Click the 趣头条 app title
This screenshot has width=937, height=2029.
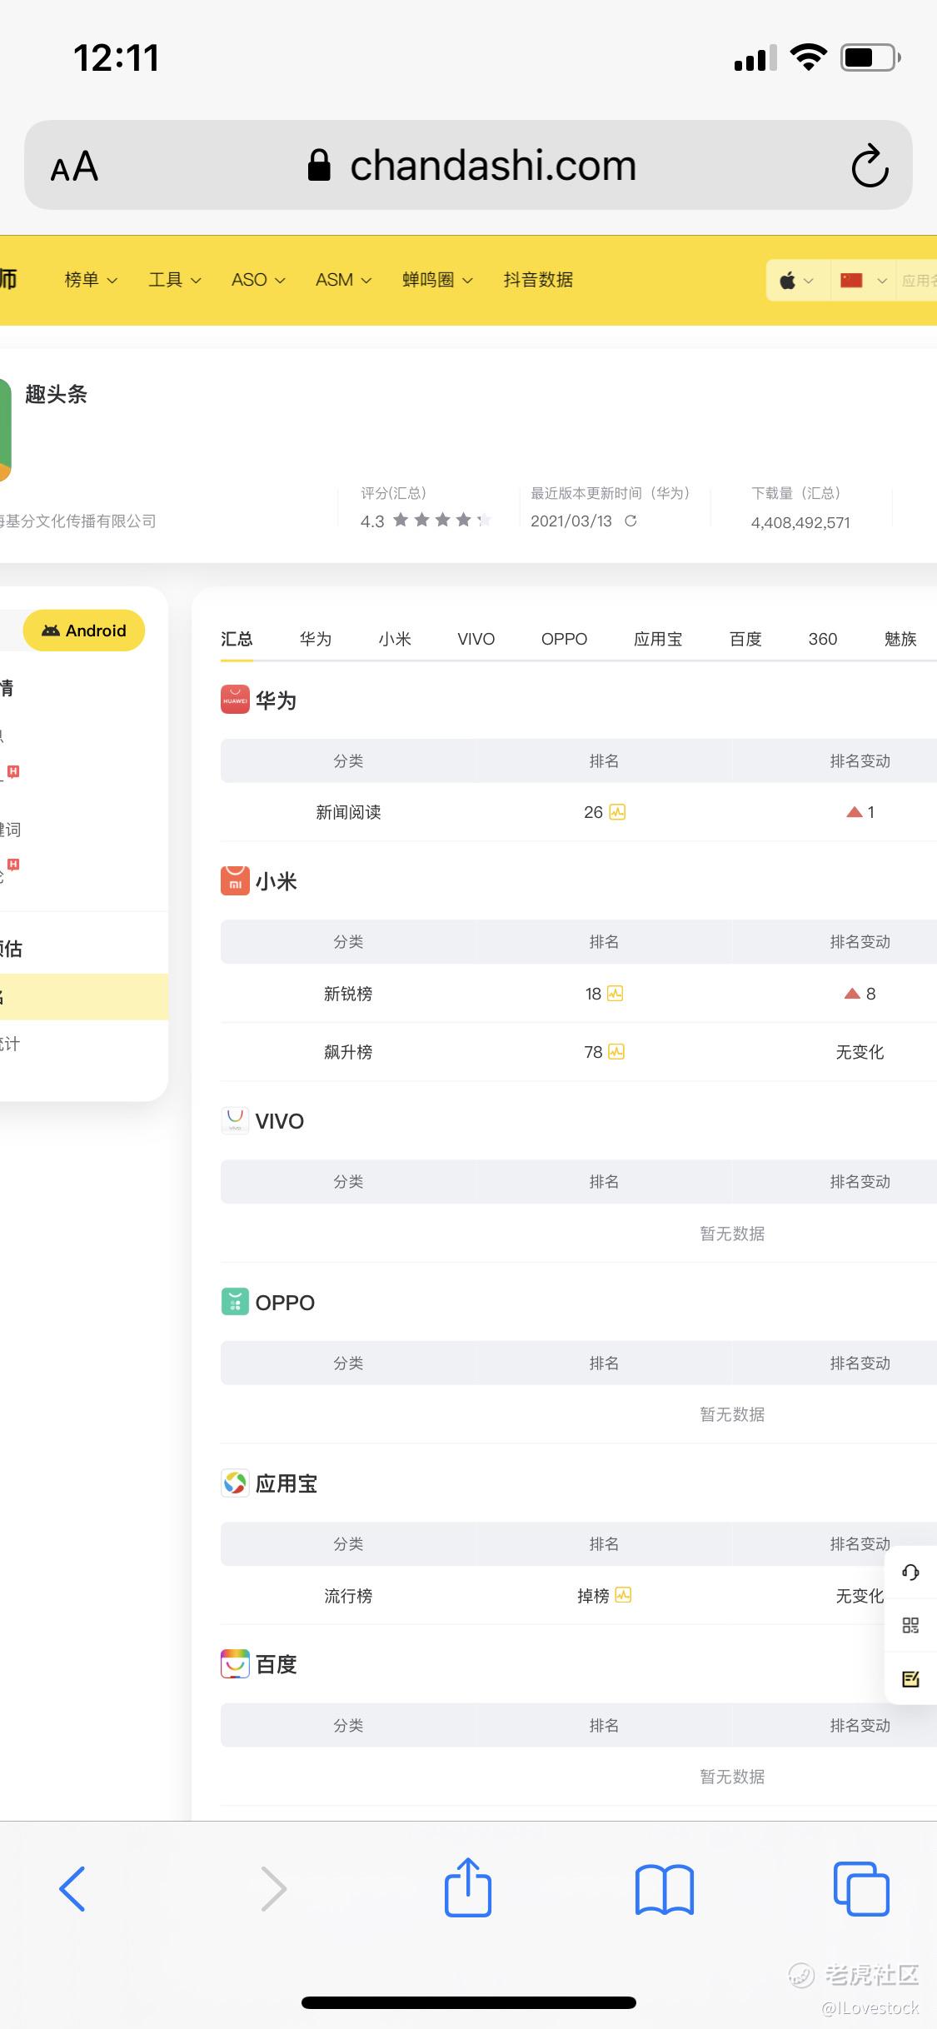click(x=56, y=394)
